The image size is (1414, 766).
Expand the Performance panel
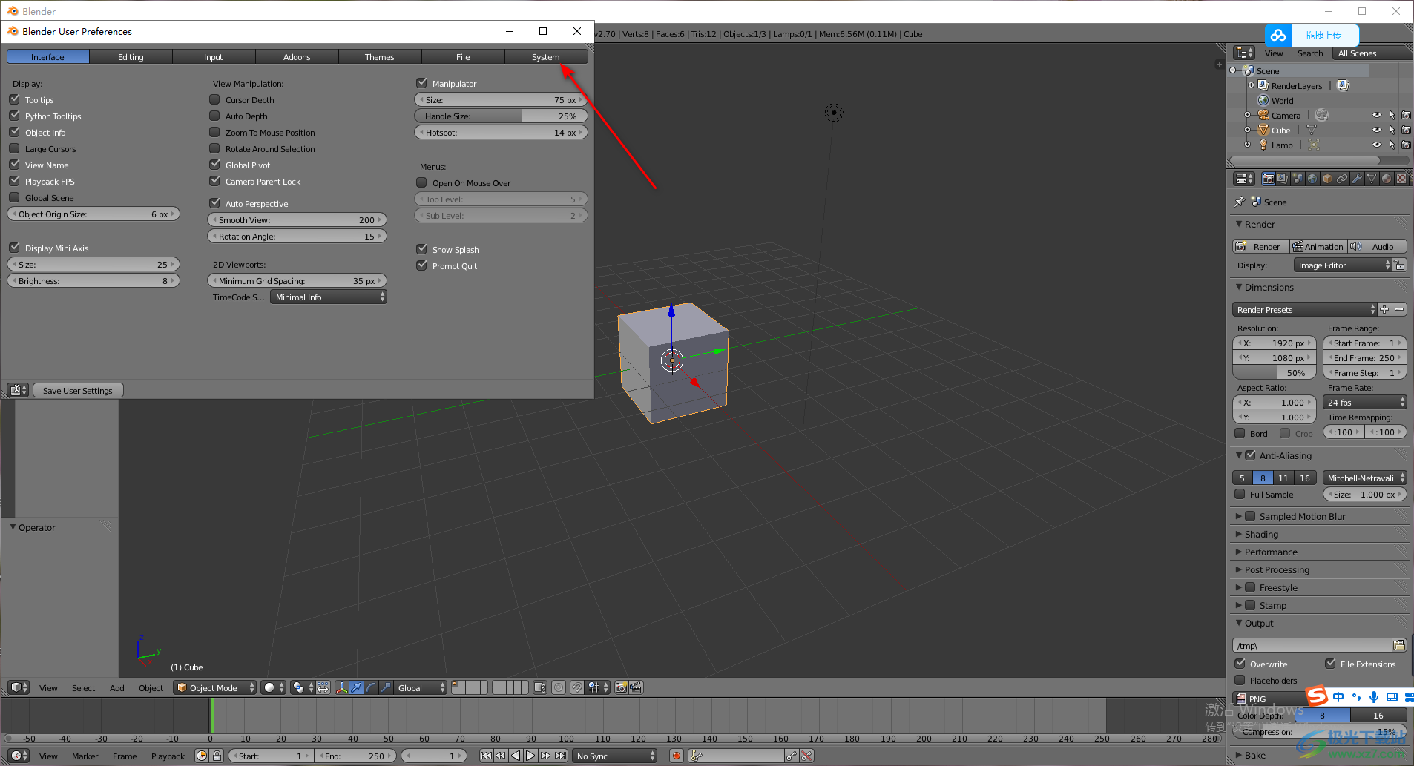click(1270, 552)
